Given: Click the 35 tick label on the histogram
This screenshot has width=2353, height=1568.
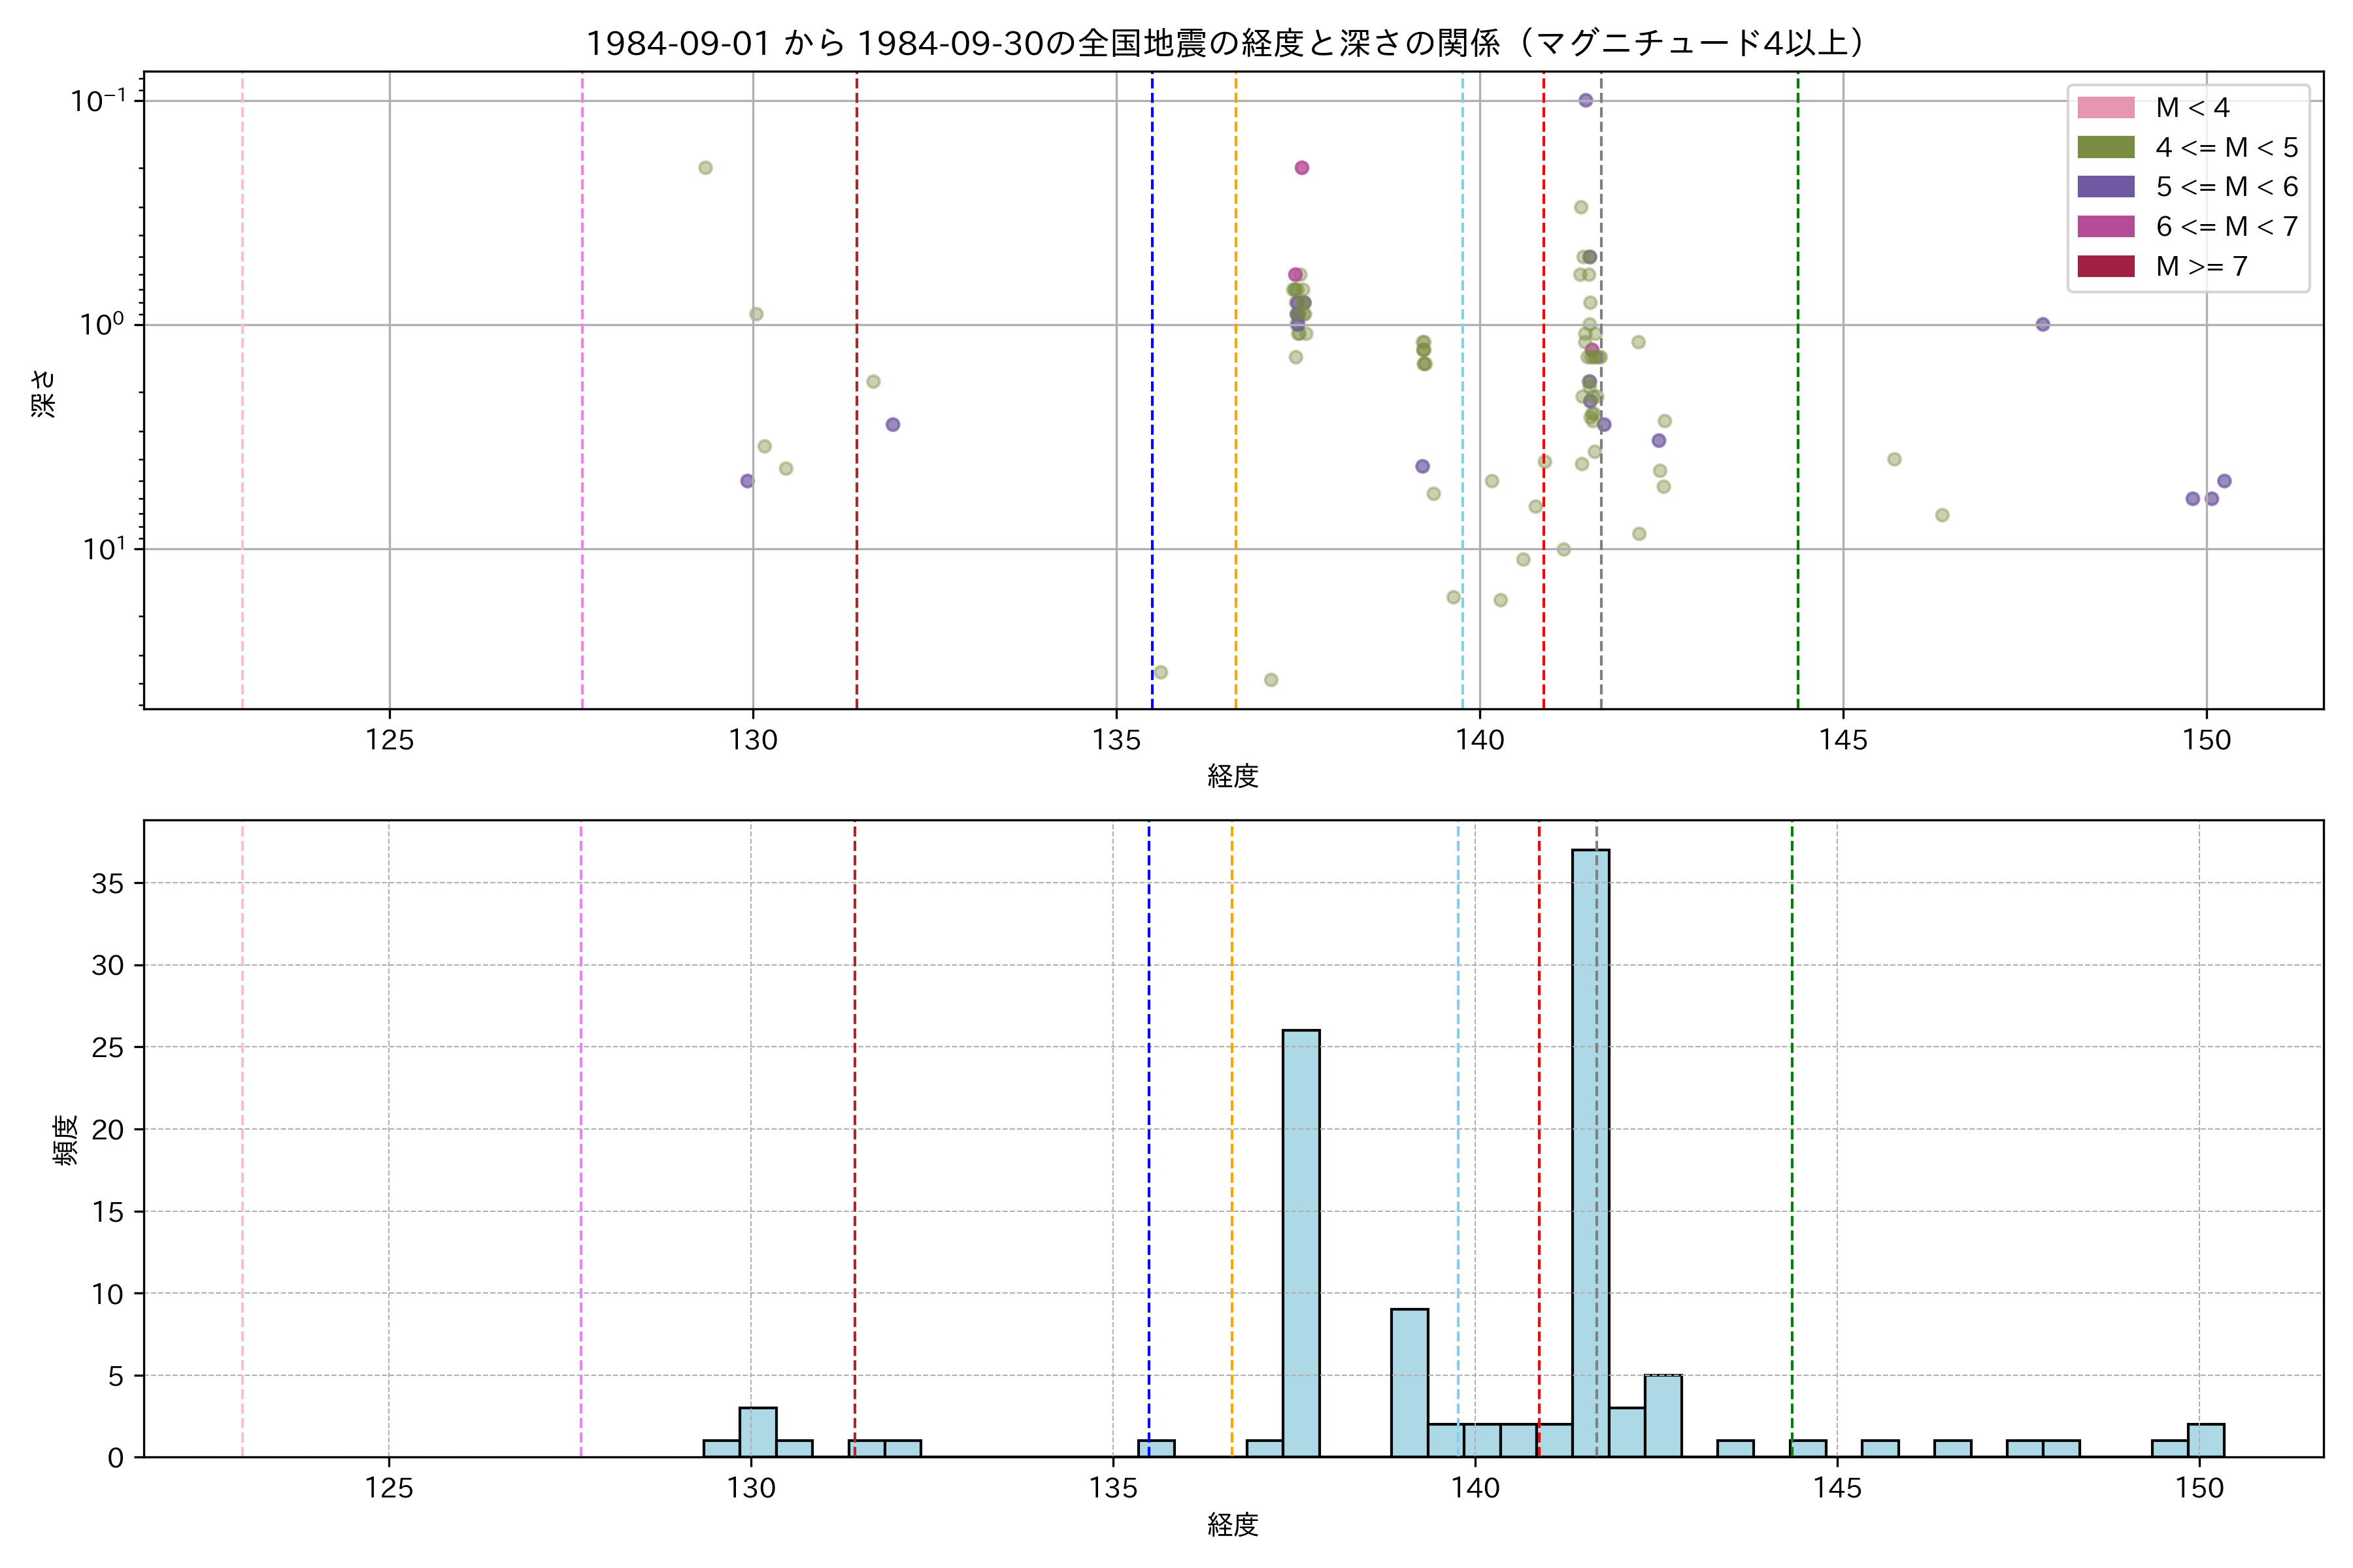Looking at the screenshot, I should 107,883.
